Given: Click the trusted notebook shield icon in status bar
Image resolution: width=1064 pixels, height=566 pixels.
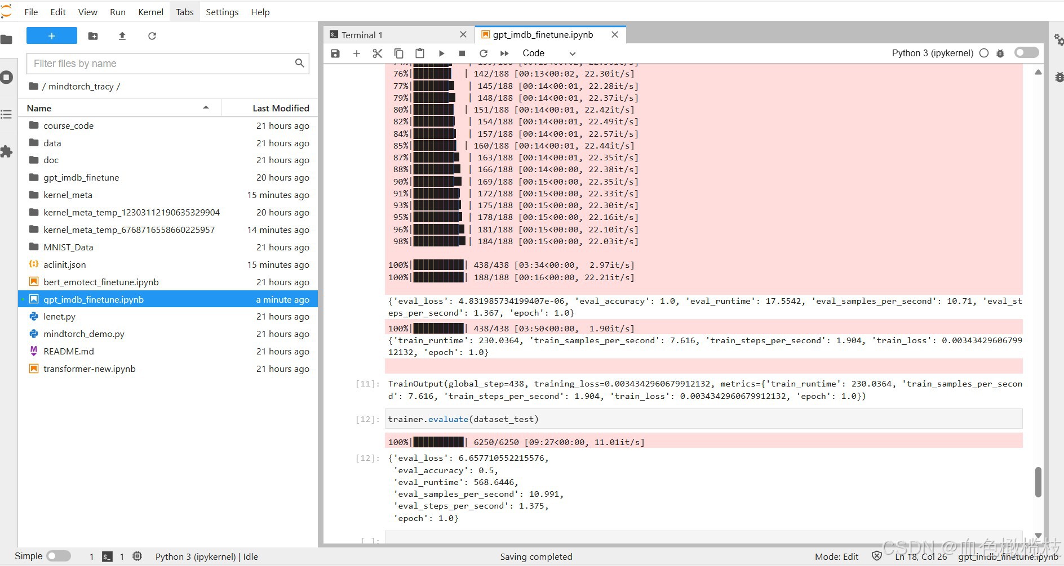Looking at the screenshot, I should point(877,556).
